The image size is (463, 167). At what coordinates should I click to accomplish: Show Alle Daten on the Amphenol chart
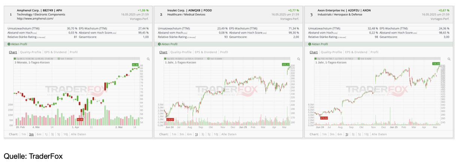pos(78,134)
